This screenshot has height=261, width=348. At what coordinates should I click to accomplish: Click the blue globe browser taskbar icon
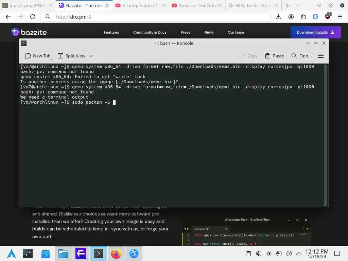(x=134, y=254)
